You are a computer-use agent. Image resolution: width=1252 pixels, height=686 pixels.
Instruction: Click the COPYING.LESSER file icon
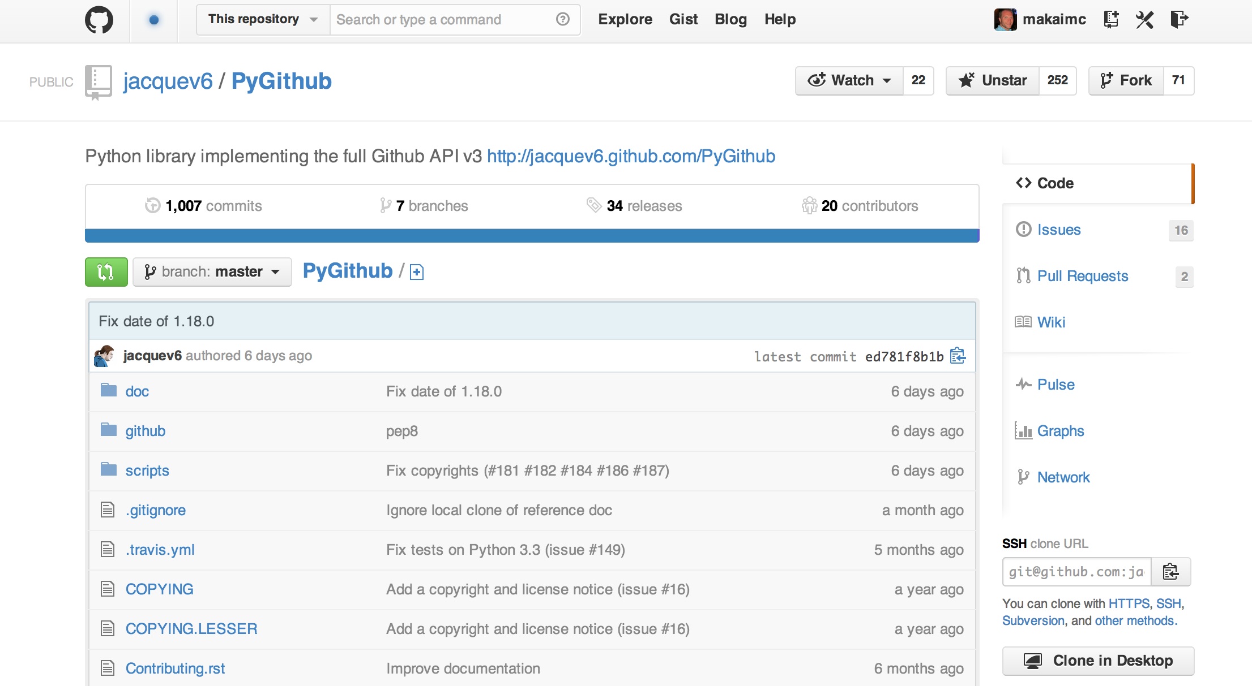(x=108, y=628)
